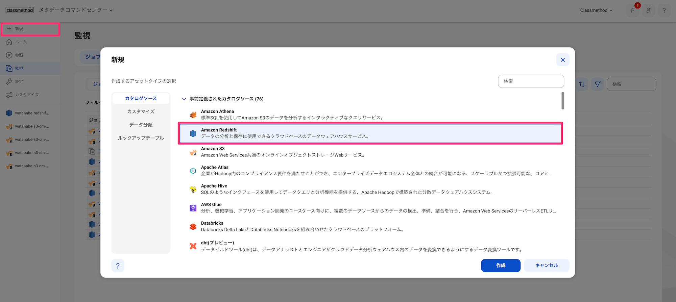
Task: Click the sort arrows icon behind dialog
Action: point(582,84)
